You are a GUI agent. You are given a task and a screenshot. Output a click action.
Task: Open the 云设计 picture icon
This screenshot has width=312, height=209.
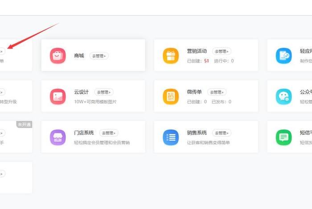(x=57, y=96)
